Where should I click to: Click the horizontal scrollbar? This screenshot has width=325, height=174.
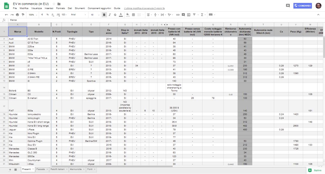click(x=112, y=166)
